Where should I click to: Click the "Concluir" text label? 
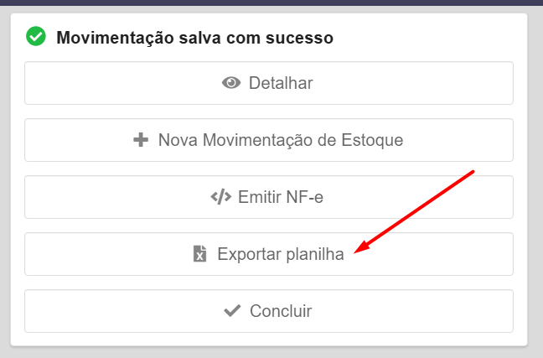(281, 311)
